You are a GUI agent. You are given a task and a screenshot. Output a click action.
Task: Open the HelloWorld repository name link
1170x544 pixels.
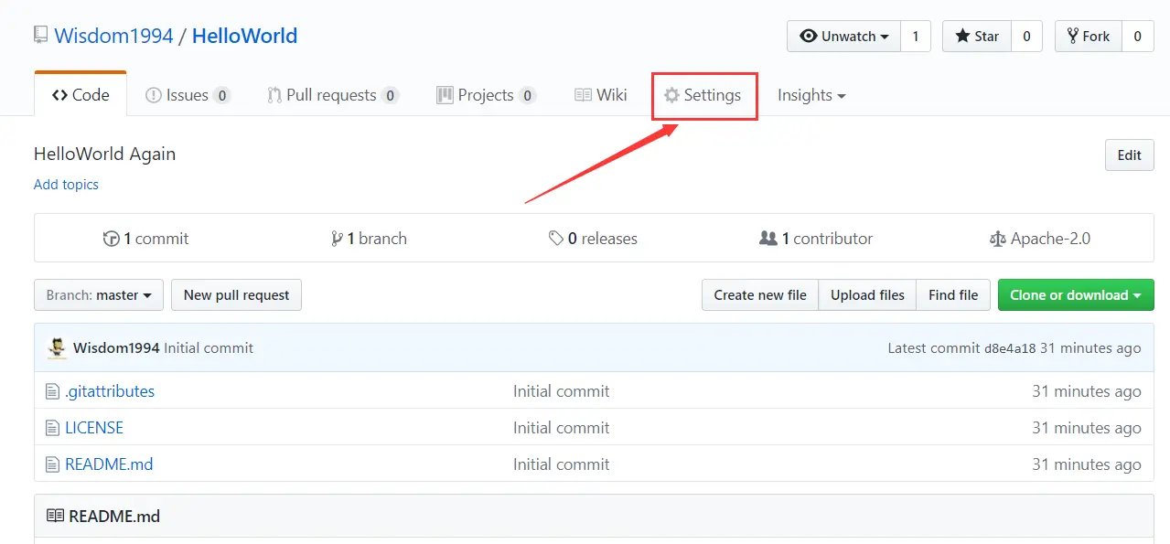pyautogui.click(x=244, y=36)
